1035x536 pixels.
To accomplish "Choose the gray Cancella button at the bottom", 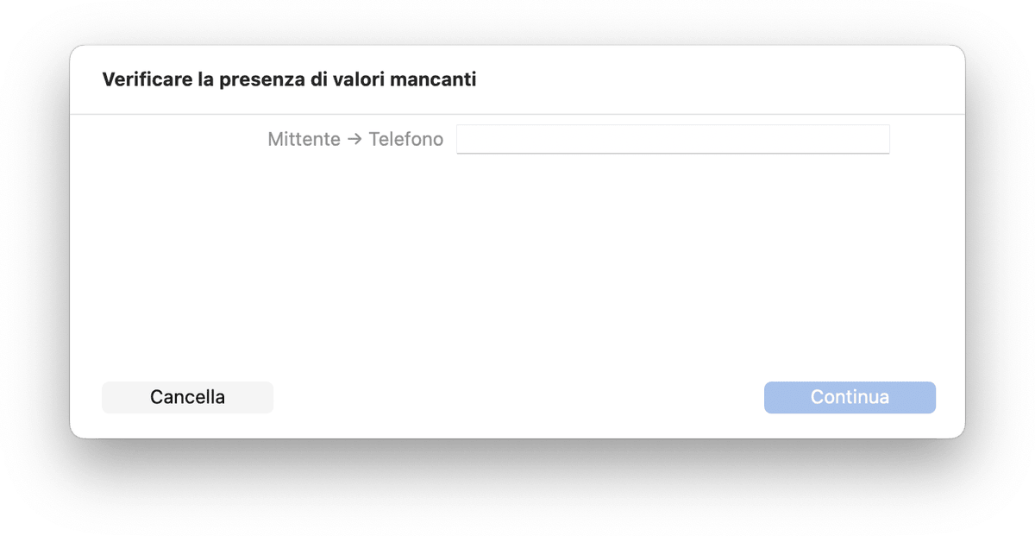I will (187, 398).
